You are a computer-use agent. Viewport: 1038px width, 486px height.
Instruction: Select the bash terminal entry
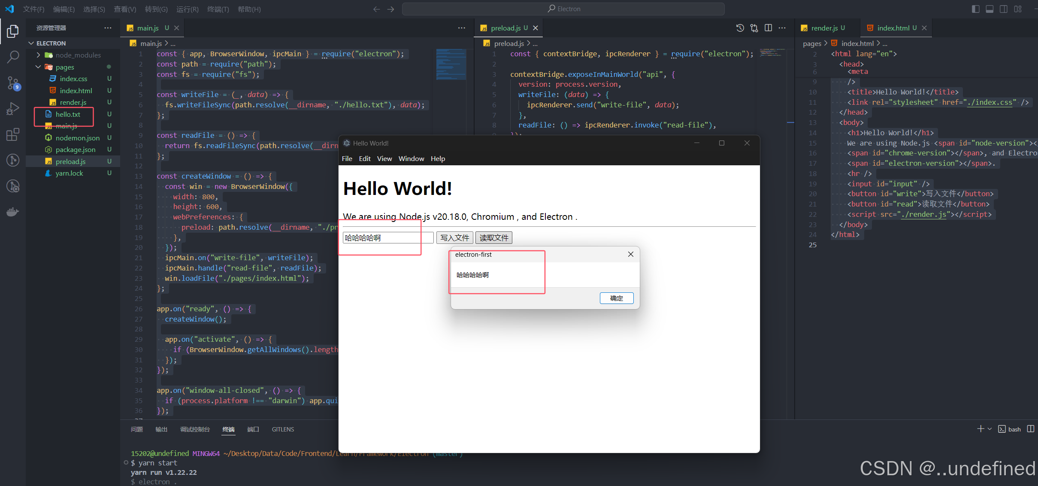tap(1010, 429)
